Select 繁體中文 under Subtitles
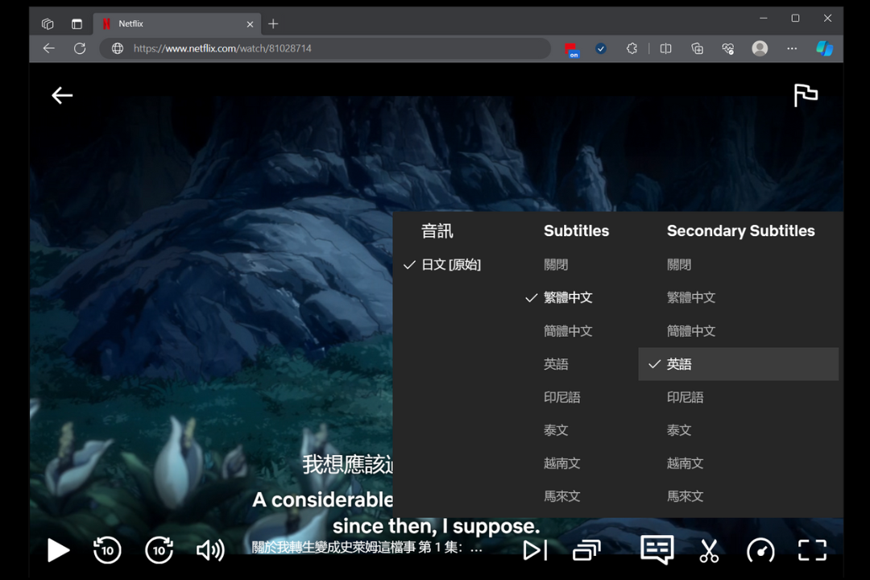 pos(568,297)
